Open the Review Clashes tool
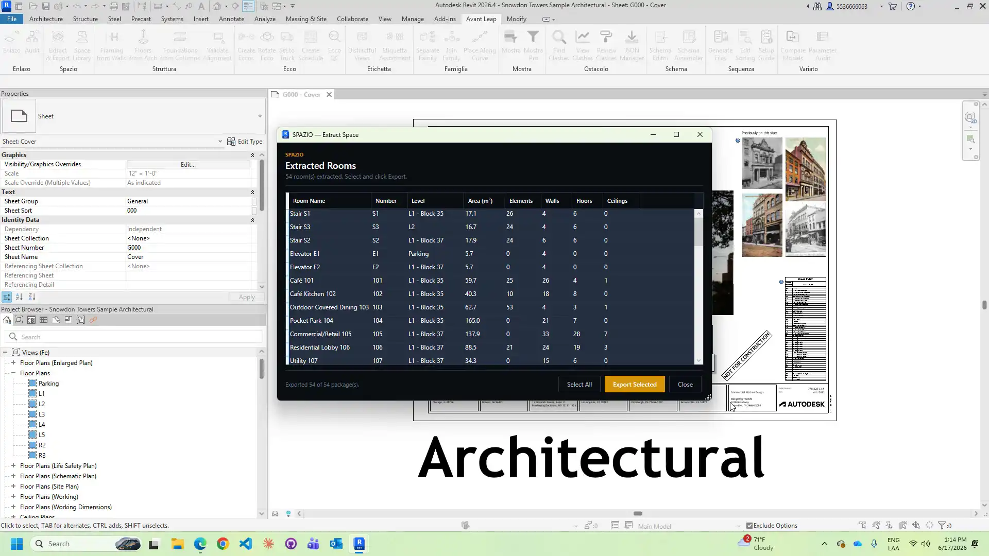Screen dimensions: 989x556 [606, 45]
